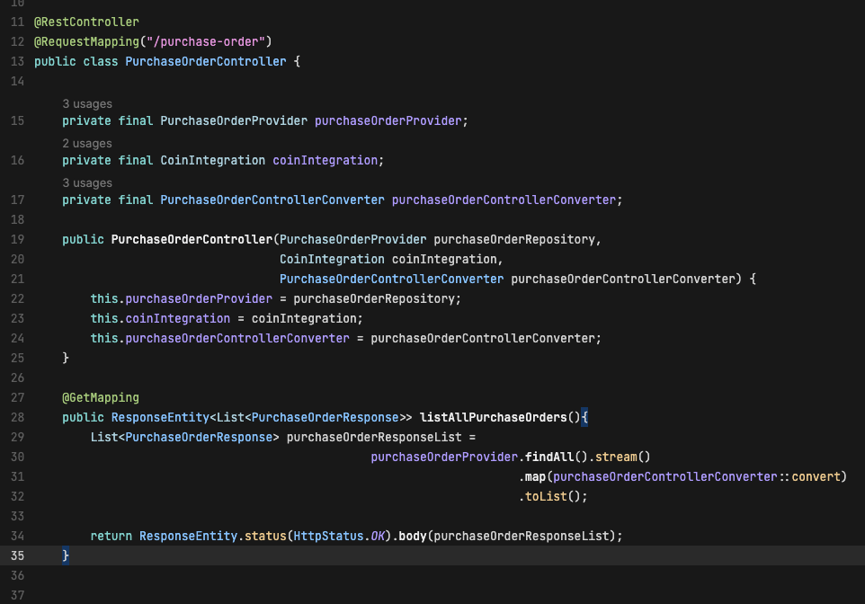Click HttpStatus.OK on line 34

[339, 537]
